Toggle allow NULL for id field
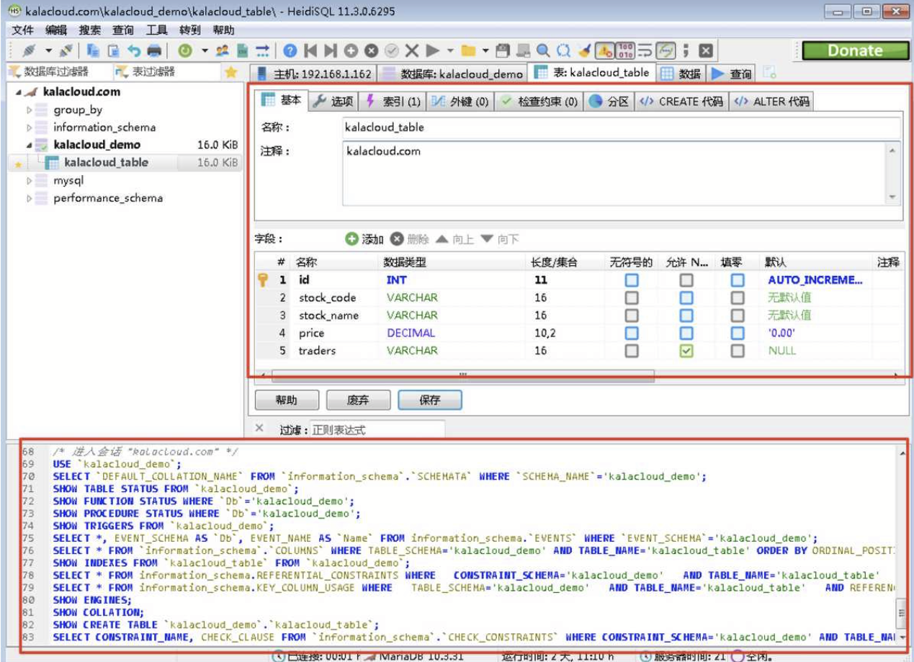914x662 pixels. [686, 280]
